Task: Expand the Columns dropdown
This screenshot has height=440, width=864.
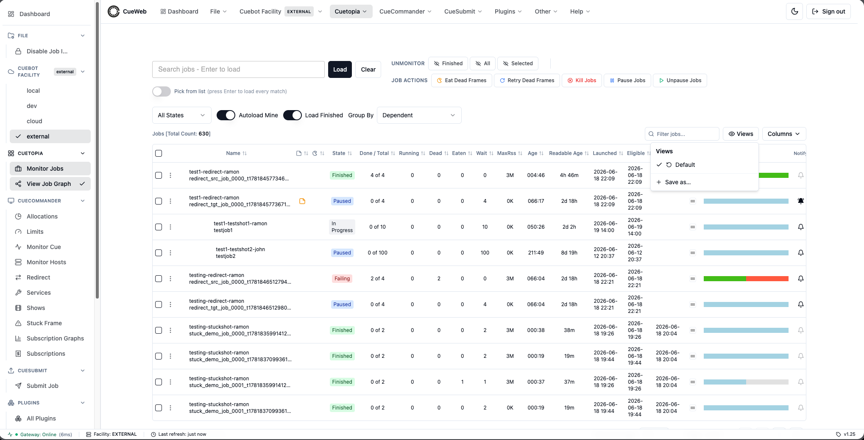Action: (x=784, y=134)
